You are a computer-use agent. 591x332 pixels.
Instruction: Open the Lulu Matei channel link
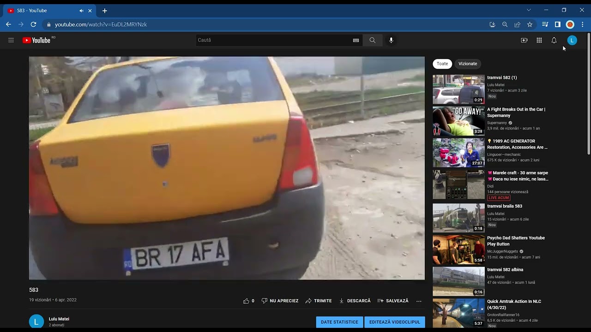pos(59,319)
